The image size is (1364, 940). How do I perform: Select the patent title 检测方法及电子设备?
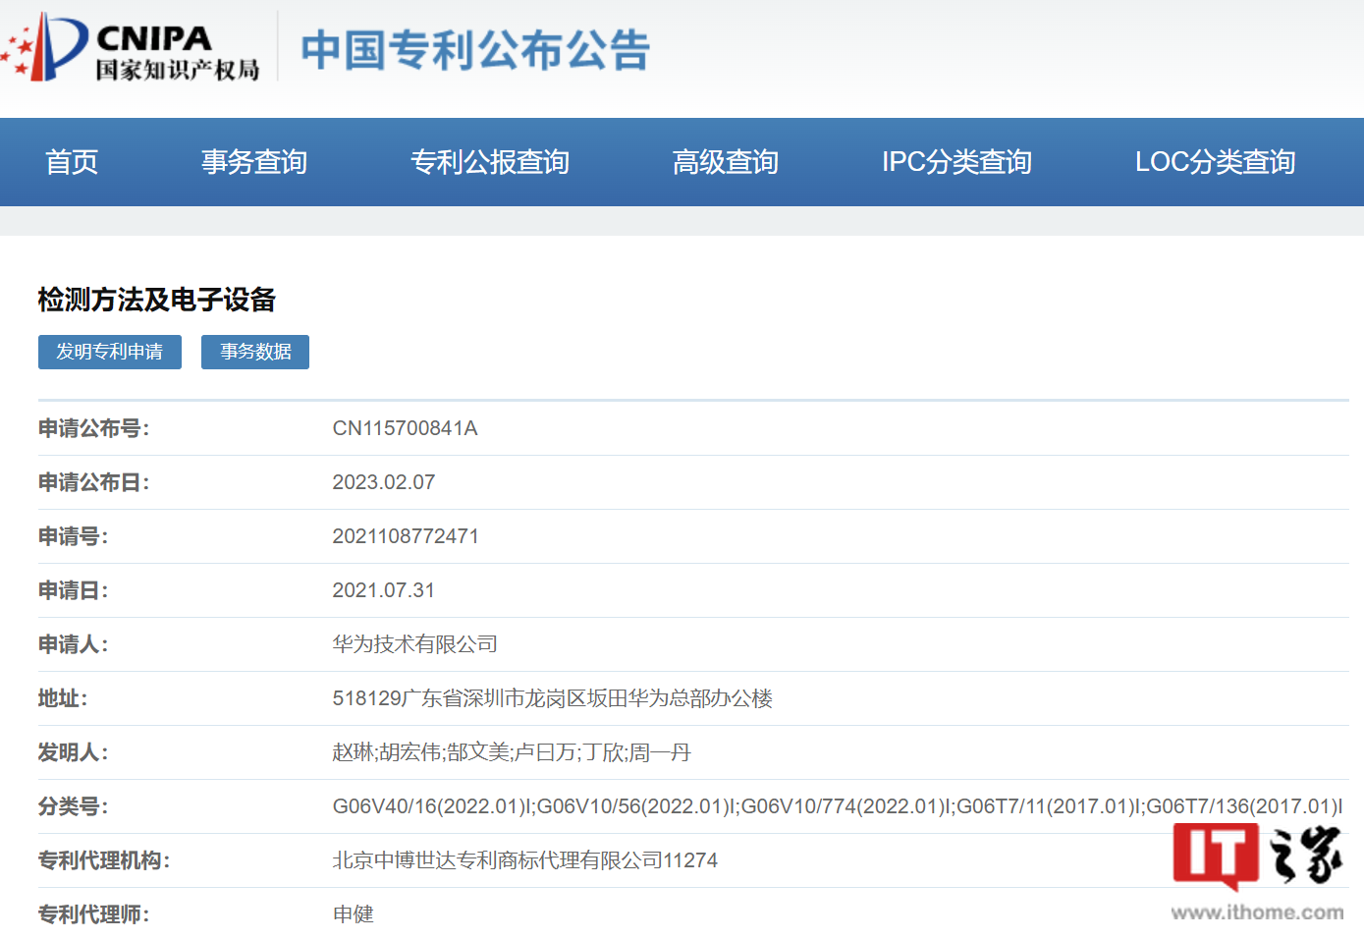pyautogui.click(x=157, y=300)
